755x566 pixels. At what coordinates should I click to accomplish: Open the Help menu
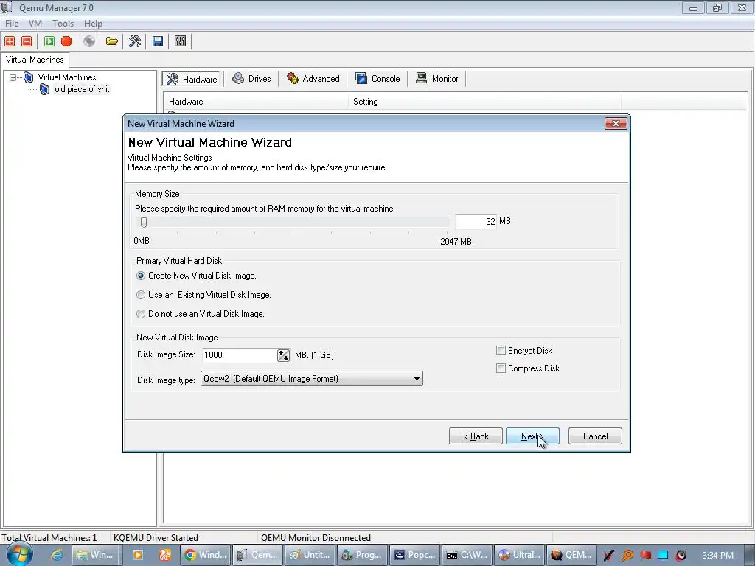(x=93, y=23)
